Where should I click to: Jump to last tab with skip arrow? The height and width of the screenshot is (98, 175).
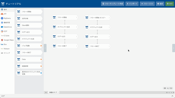click(x=173, y=93)
